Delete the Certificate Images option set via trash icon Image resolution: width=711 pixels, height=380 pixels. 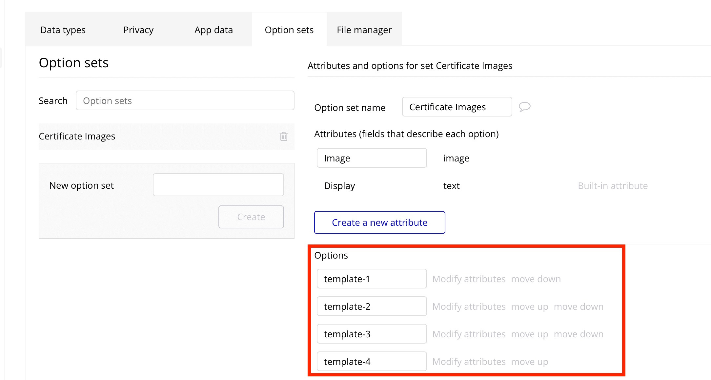[284, 136]
